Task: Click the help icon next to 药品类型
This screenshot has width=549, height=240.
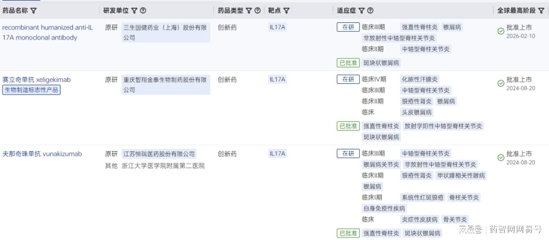Action: point(258,11)
